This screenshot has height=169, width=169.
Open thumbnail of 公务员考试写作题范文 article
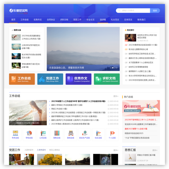click(x=16, y=47)
